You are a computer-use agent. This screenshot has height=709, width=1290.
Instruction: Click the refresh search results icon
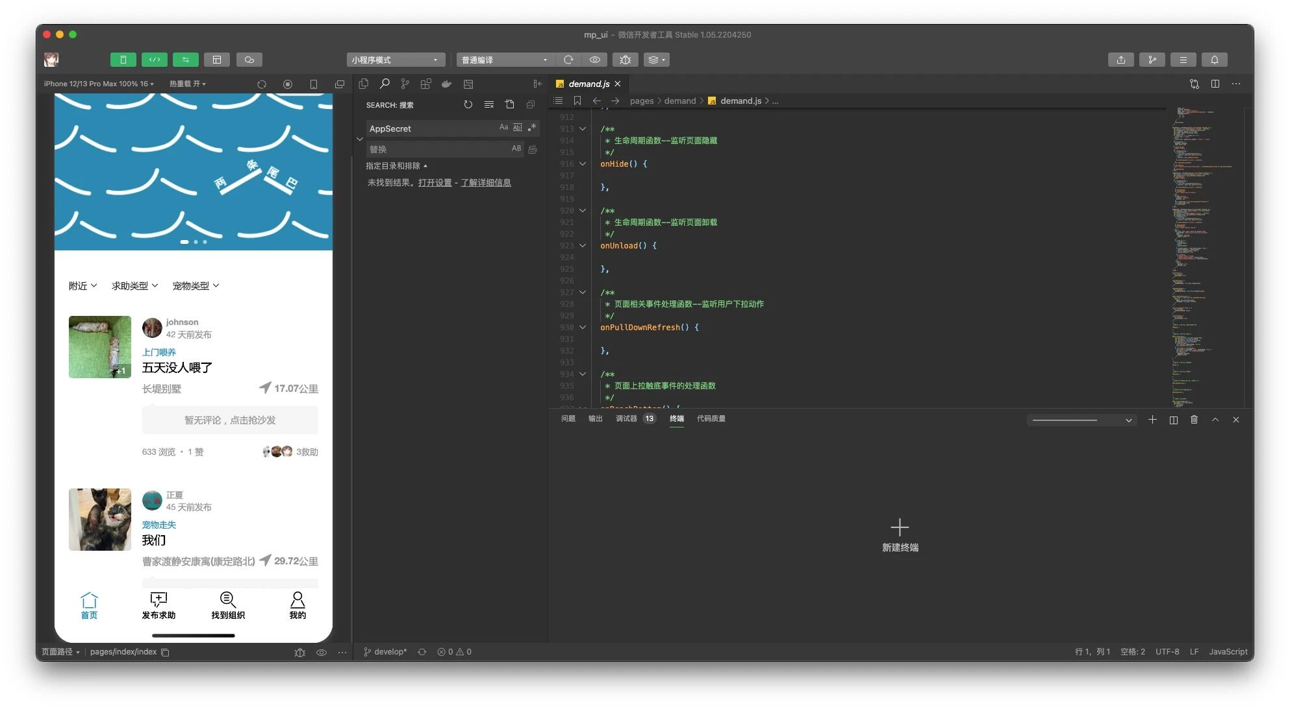[468, 104]
